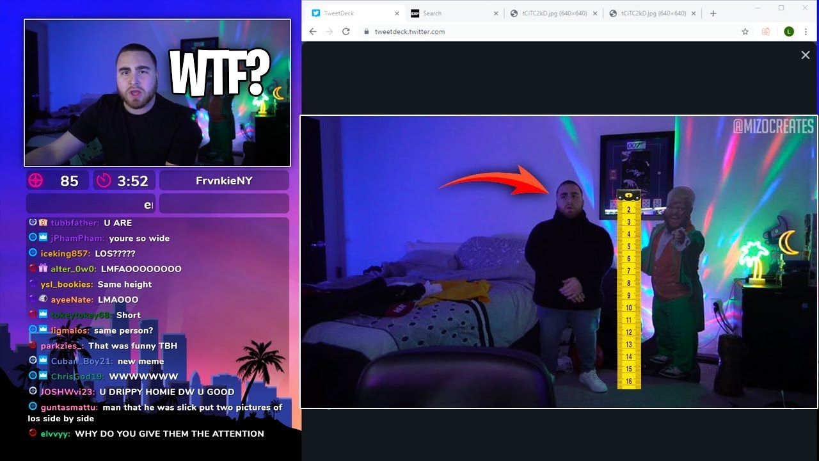Select chat username tubbfather
Viewport: 819px width, 461px height.
coord(74,223)
